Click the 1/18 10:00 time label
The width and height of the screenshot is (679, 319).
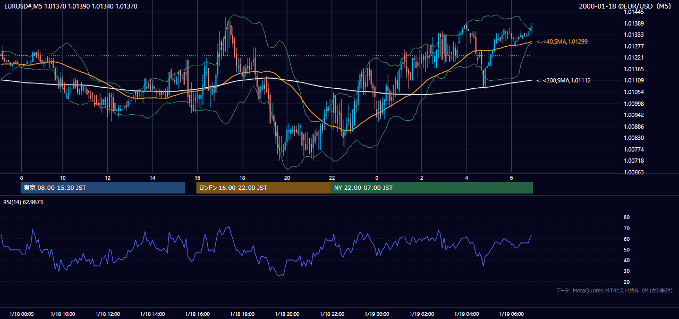(x=63, y=314)
